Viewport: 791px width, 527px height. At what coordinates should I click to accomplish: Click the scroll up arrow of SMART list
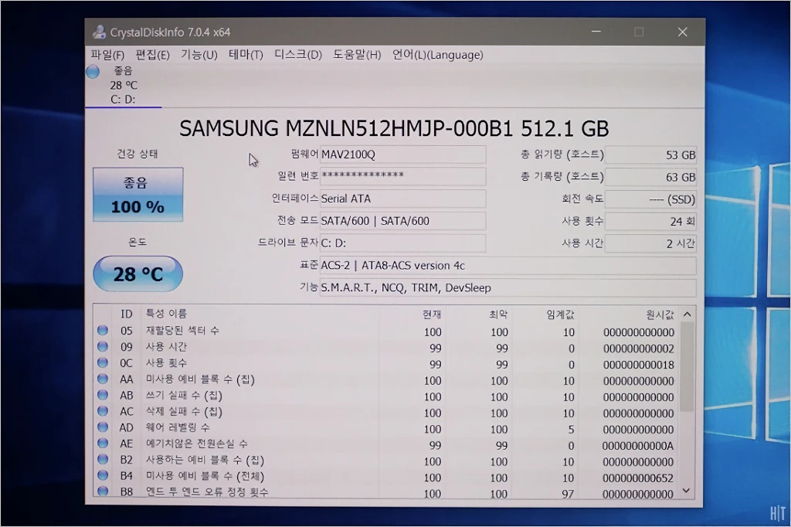(x=687, y=314)
